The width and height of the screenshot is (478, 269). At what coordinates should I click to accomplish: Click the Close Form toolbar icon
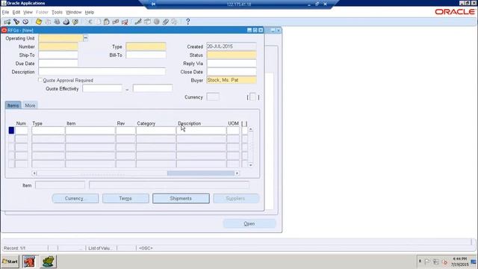pos(75,22)
